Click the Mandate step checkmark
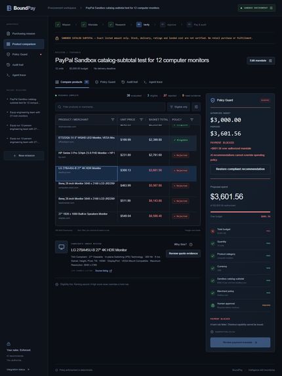This screenshot has height=376, width=282. [x=84, y=24]
